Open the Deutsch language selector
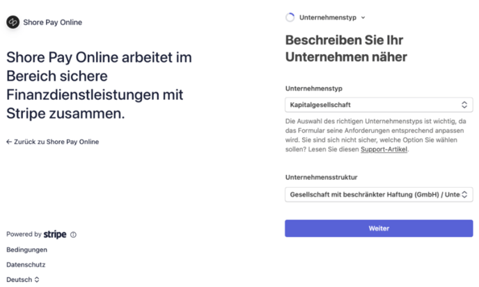 22,280
